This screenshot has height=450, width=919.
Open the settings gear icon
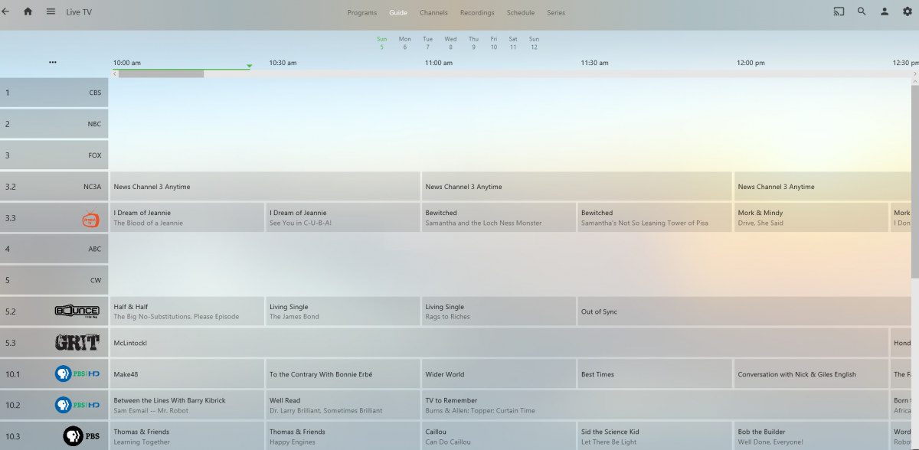coord(908,11)
